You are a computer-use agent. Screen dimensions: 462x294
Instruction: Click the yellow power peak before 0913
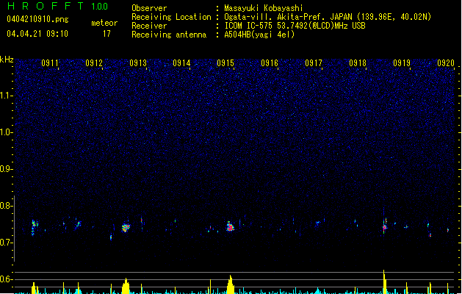click(126, 286)
